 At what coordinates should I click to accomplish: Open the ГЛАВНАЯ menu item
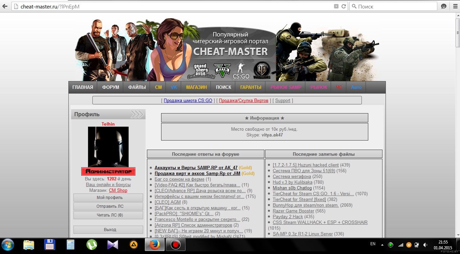pyautogui.click(x=83, y=87)
